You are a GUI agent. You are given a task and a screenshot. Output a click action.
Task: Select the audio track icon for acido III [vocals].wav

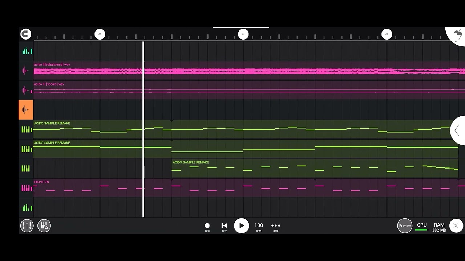pyautogui.click(x=26, y=90)
